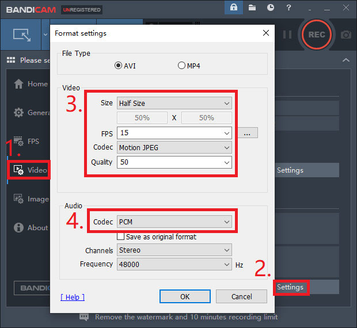
Task: Click the clock scheduler icon
Action: [271, 8]
